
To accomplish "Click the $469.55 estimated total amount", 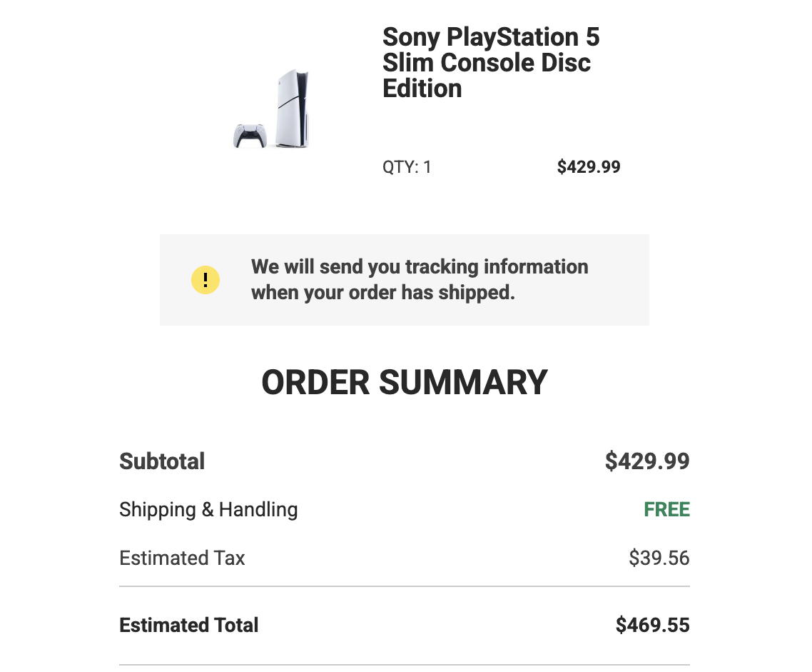I will click(x=652, y=625).
